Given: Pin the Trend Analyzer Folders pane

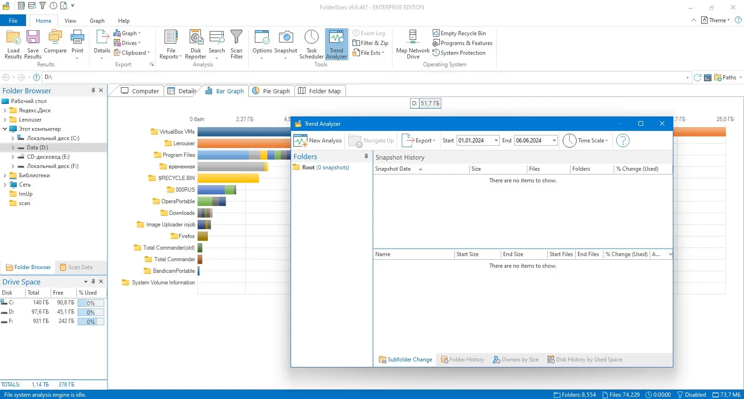Looking at the screenshot, I should pyautogui.click(x=366, y=156).
